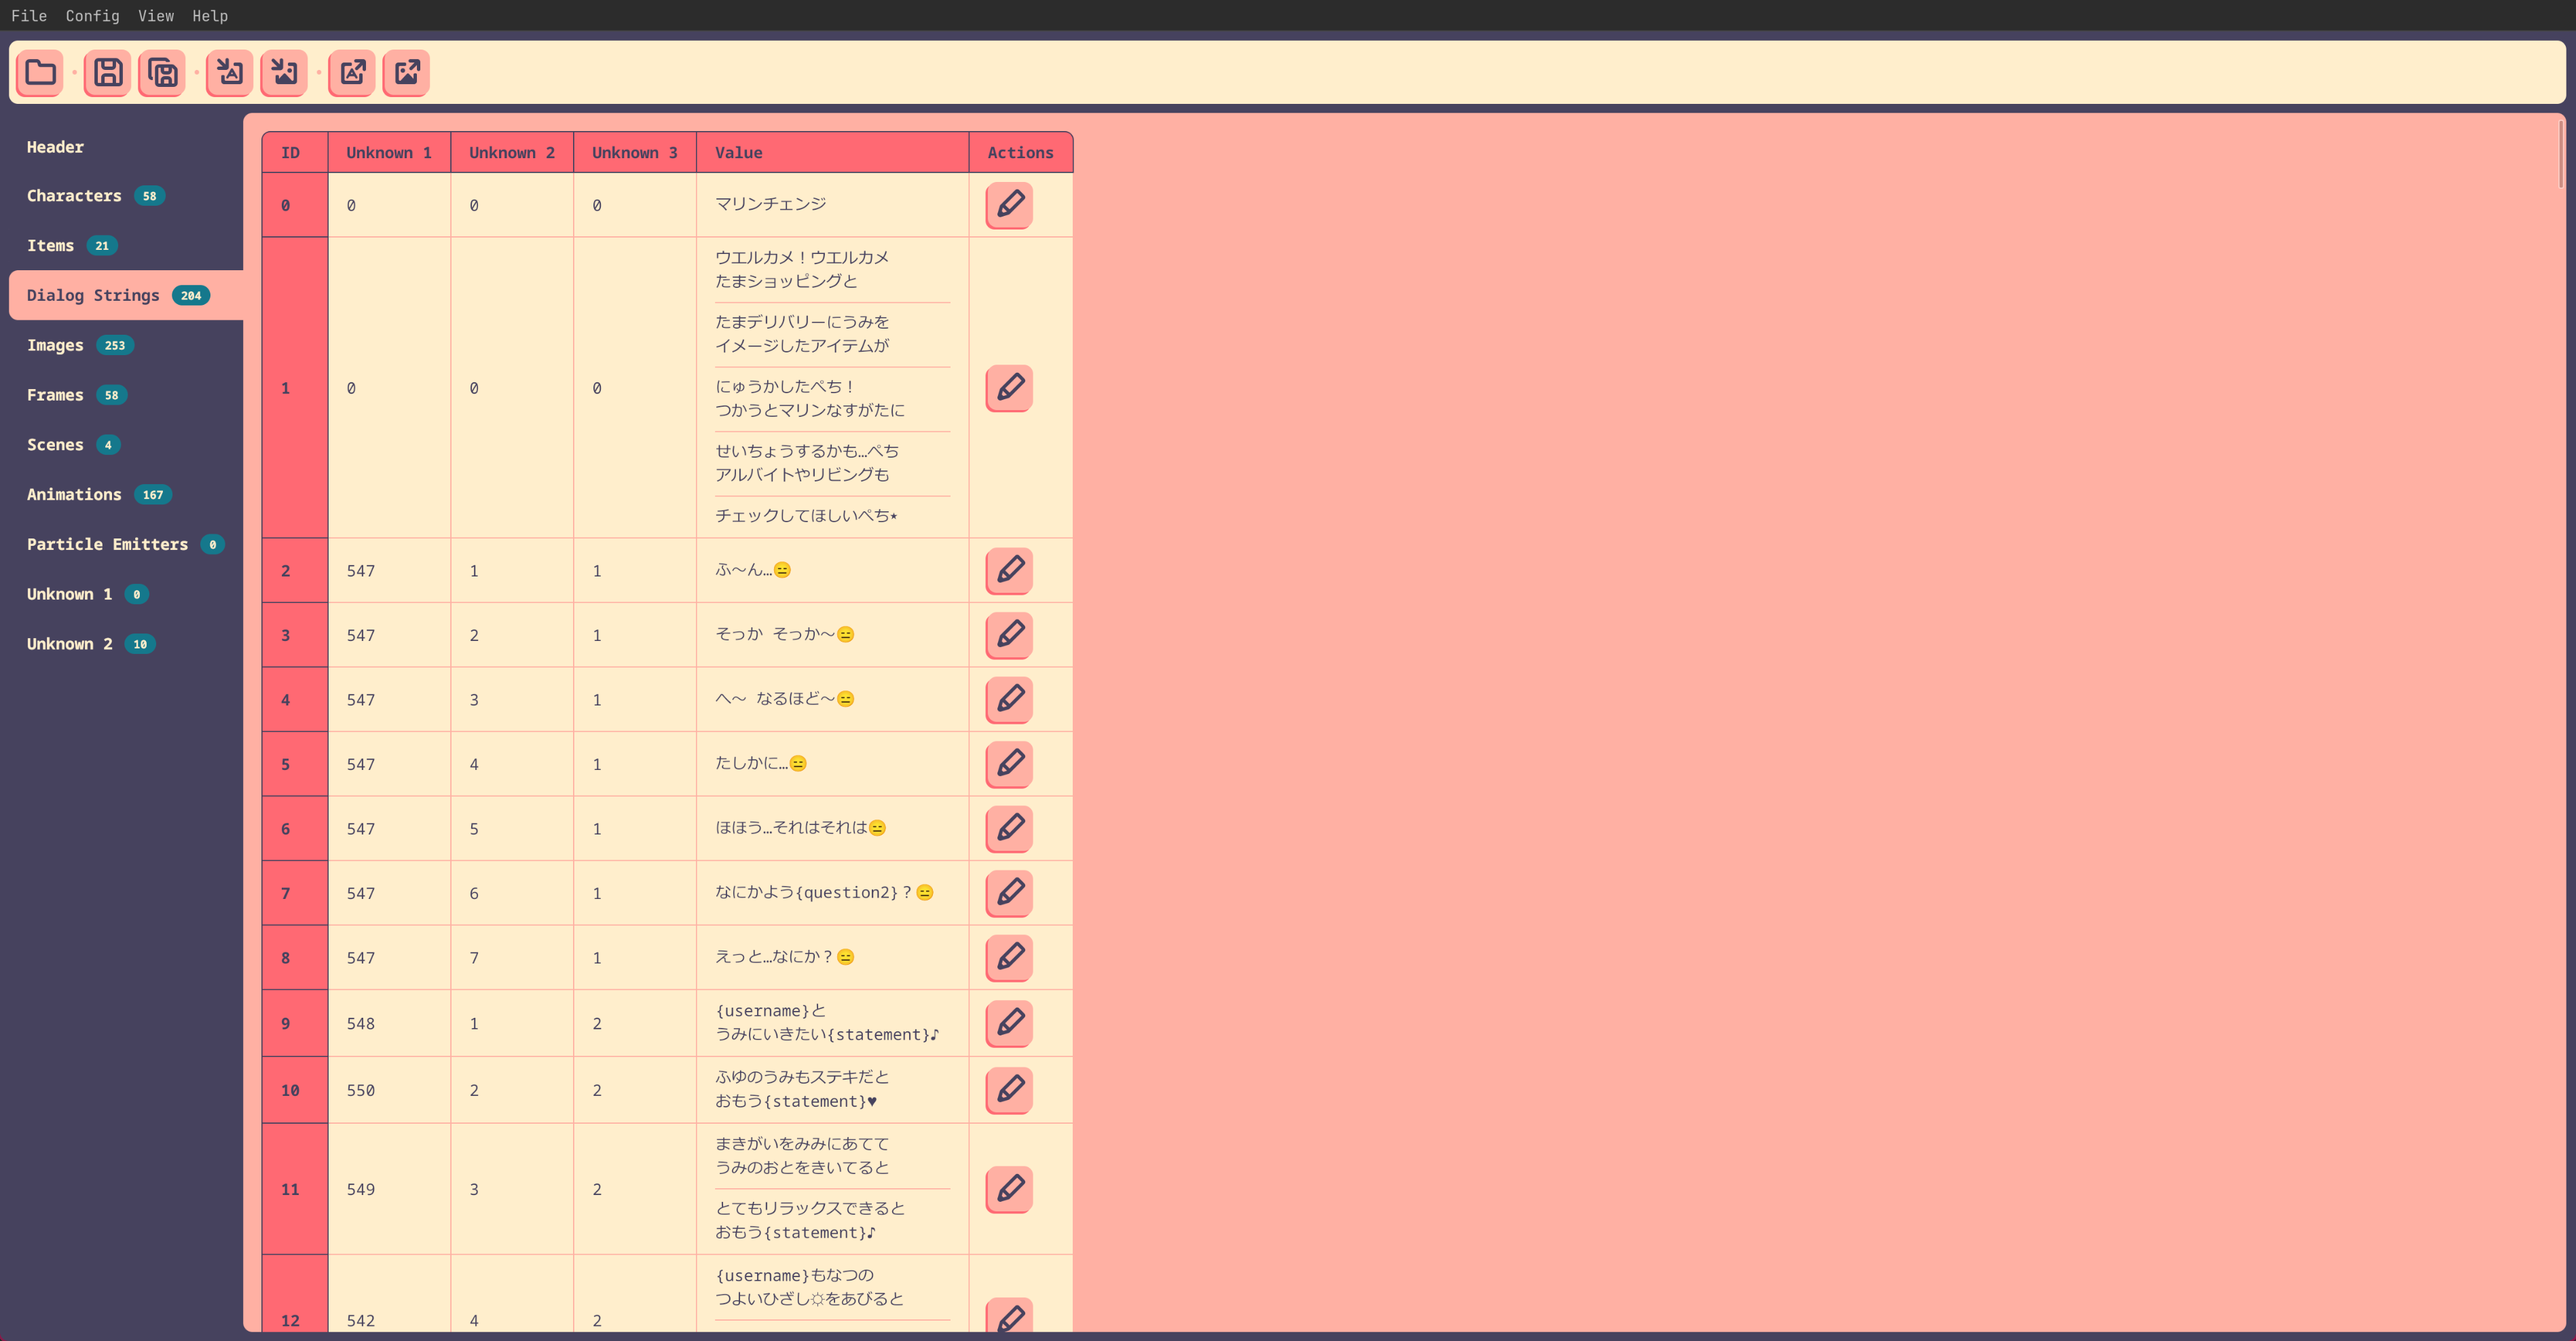
Task: Click edit pencil for row ID 9
Action: [x=1010, y=1023]
